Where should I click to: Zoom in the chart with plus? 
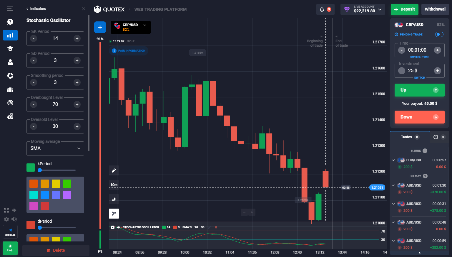252,212
